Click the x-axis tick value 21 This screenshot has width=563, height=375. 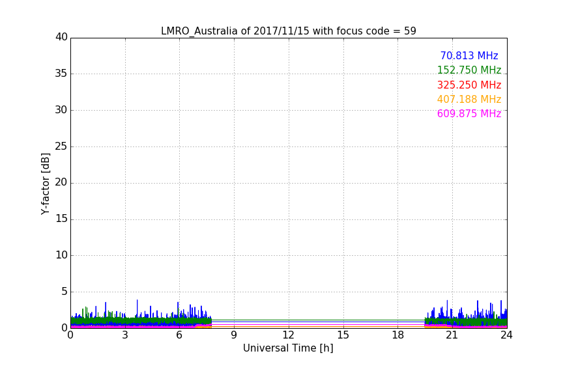click(452, 335)
